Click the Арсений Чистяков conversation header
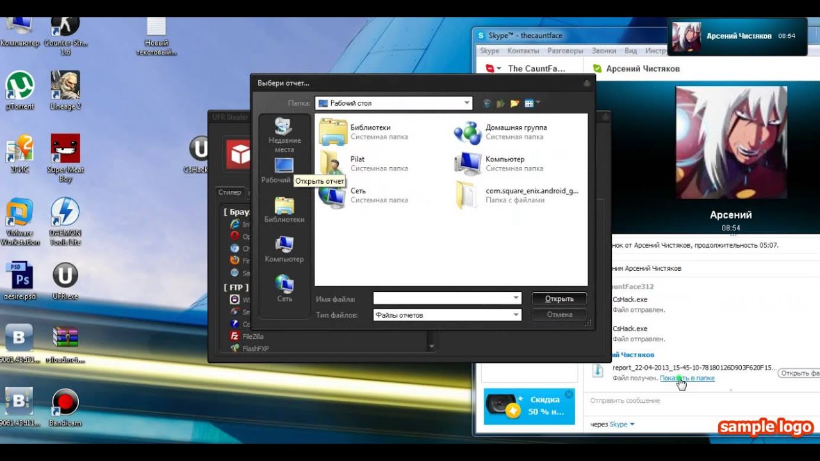Viewport: 820px width, 461px height. (643, 69)
